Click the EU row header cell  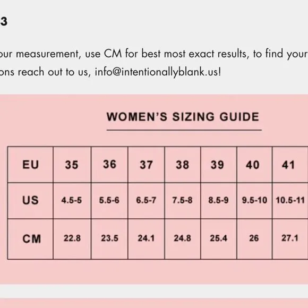coord(30,165)
